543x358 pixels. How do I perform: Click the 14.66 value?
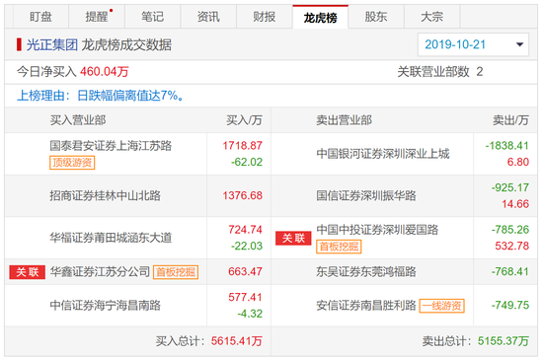[515, 204]
